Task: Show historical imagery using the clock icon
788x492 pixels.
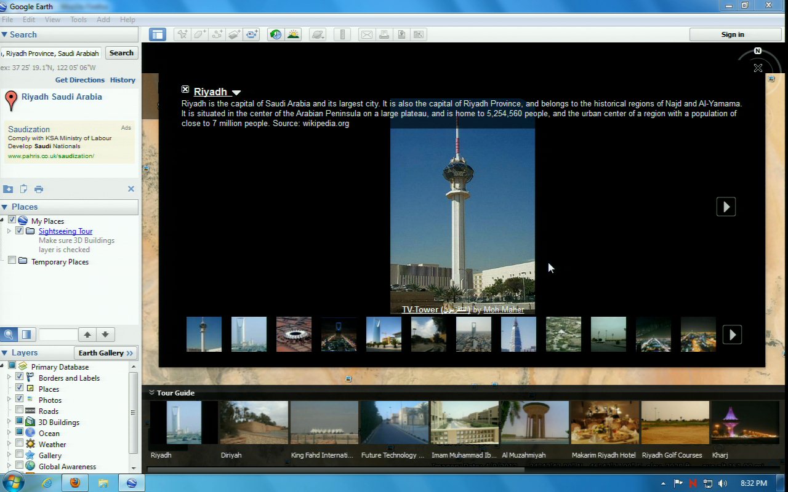Action: 275,34
